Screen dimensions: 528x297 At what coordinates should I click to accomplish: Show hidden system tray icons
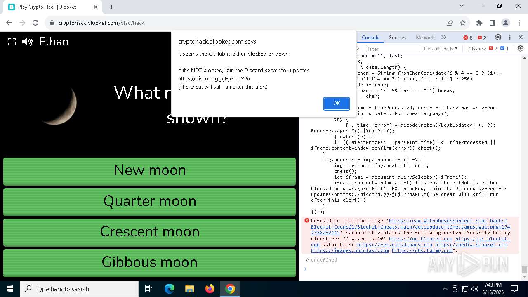445,289
